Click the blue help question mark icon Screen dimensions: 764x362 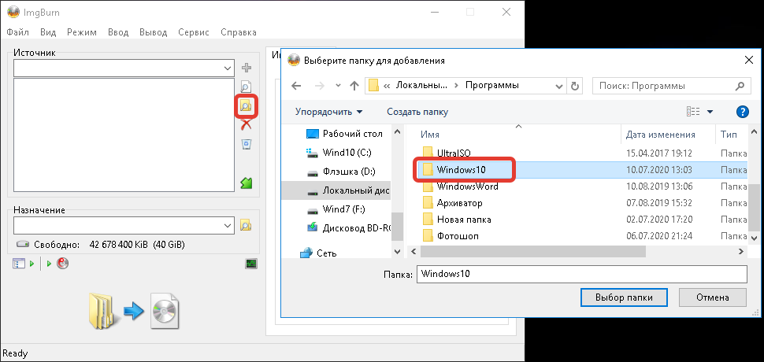click(742, 112)
